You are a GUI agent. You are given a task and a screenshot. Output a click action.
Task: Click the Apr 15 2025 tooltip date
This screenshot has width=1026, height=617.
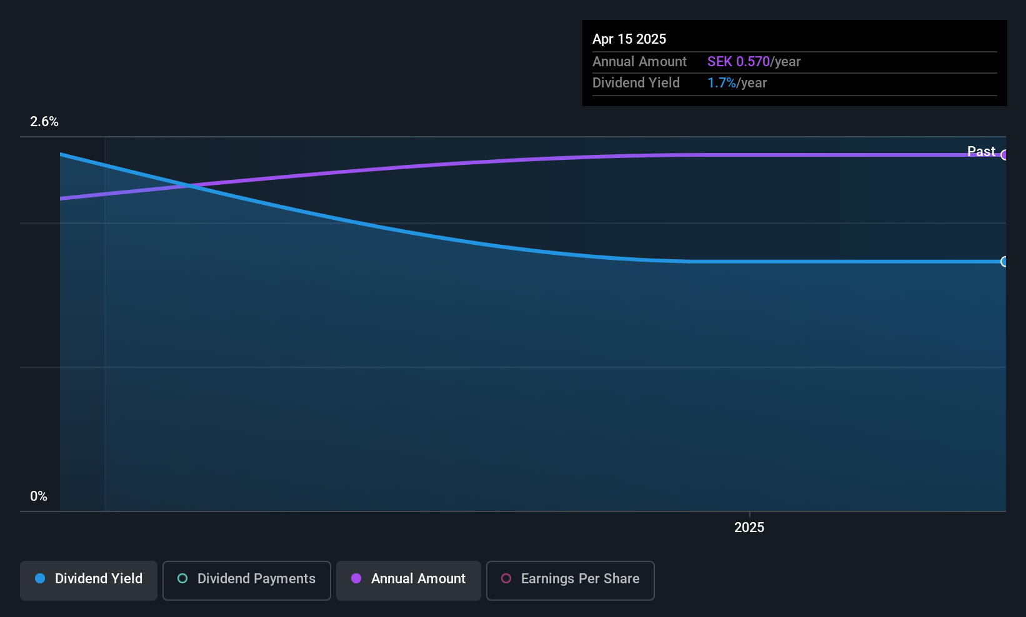pyautogui.click(x=629, y=39)
